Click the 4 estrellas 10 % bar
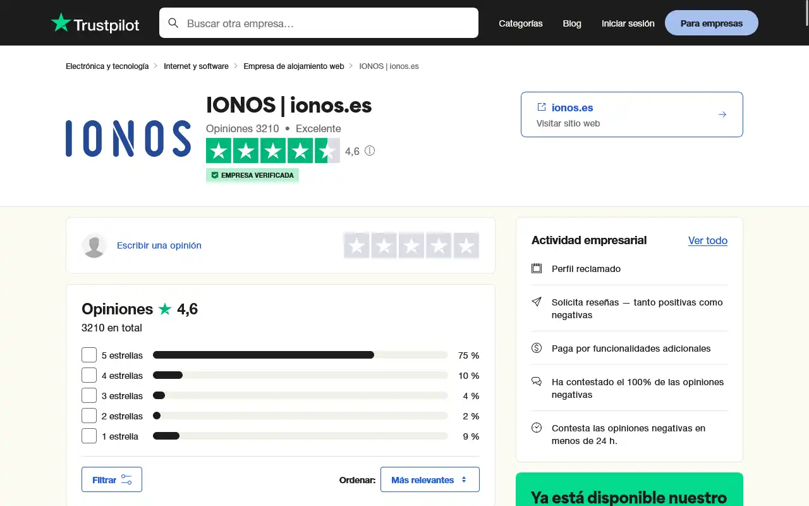 tap(300, 375)
